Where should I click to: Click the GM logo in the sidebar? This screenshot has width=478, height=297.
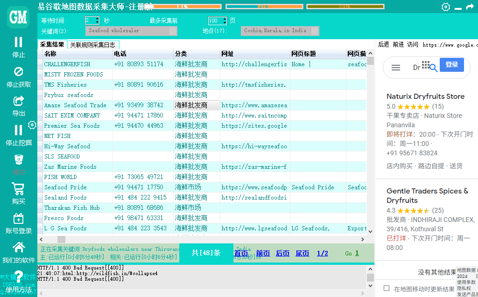point(18,17)
